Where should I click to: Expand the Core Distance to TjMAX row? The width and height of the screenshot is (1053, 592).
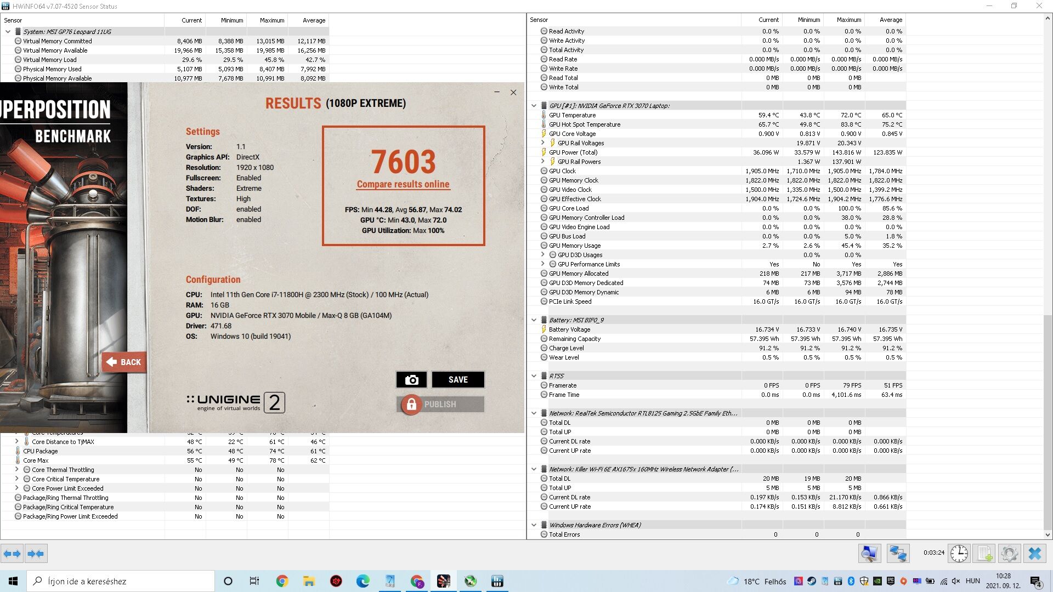click(x=16, y=442)
